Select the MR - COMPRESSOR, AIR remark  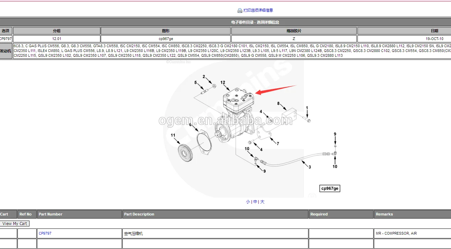(396, 234)
